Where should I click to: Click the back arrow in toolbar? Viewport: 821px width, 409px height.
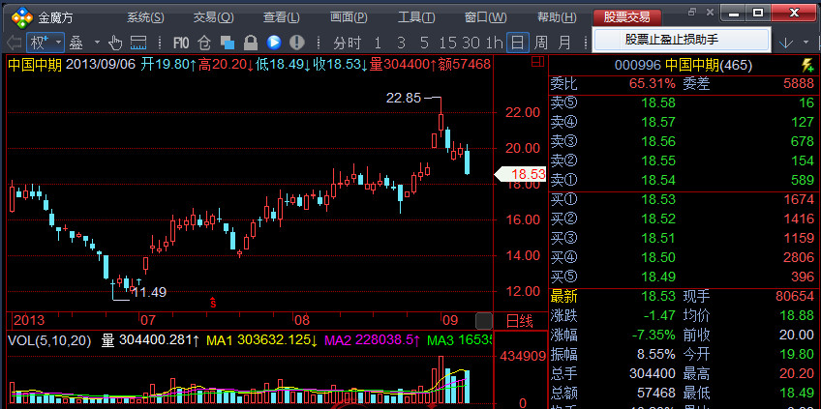pos(14,43)
